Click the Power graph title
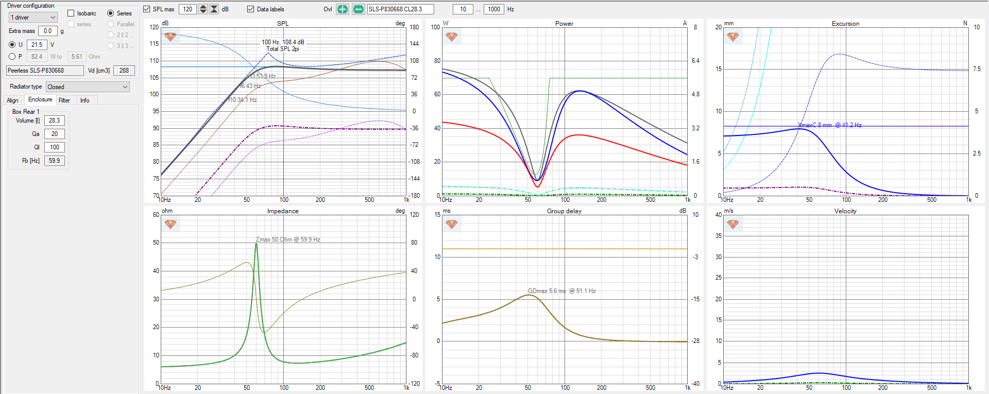 point(564,24)
